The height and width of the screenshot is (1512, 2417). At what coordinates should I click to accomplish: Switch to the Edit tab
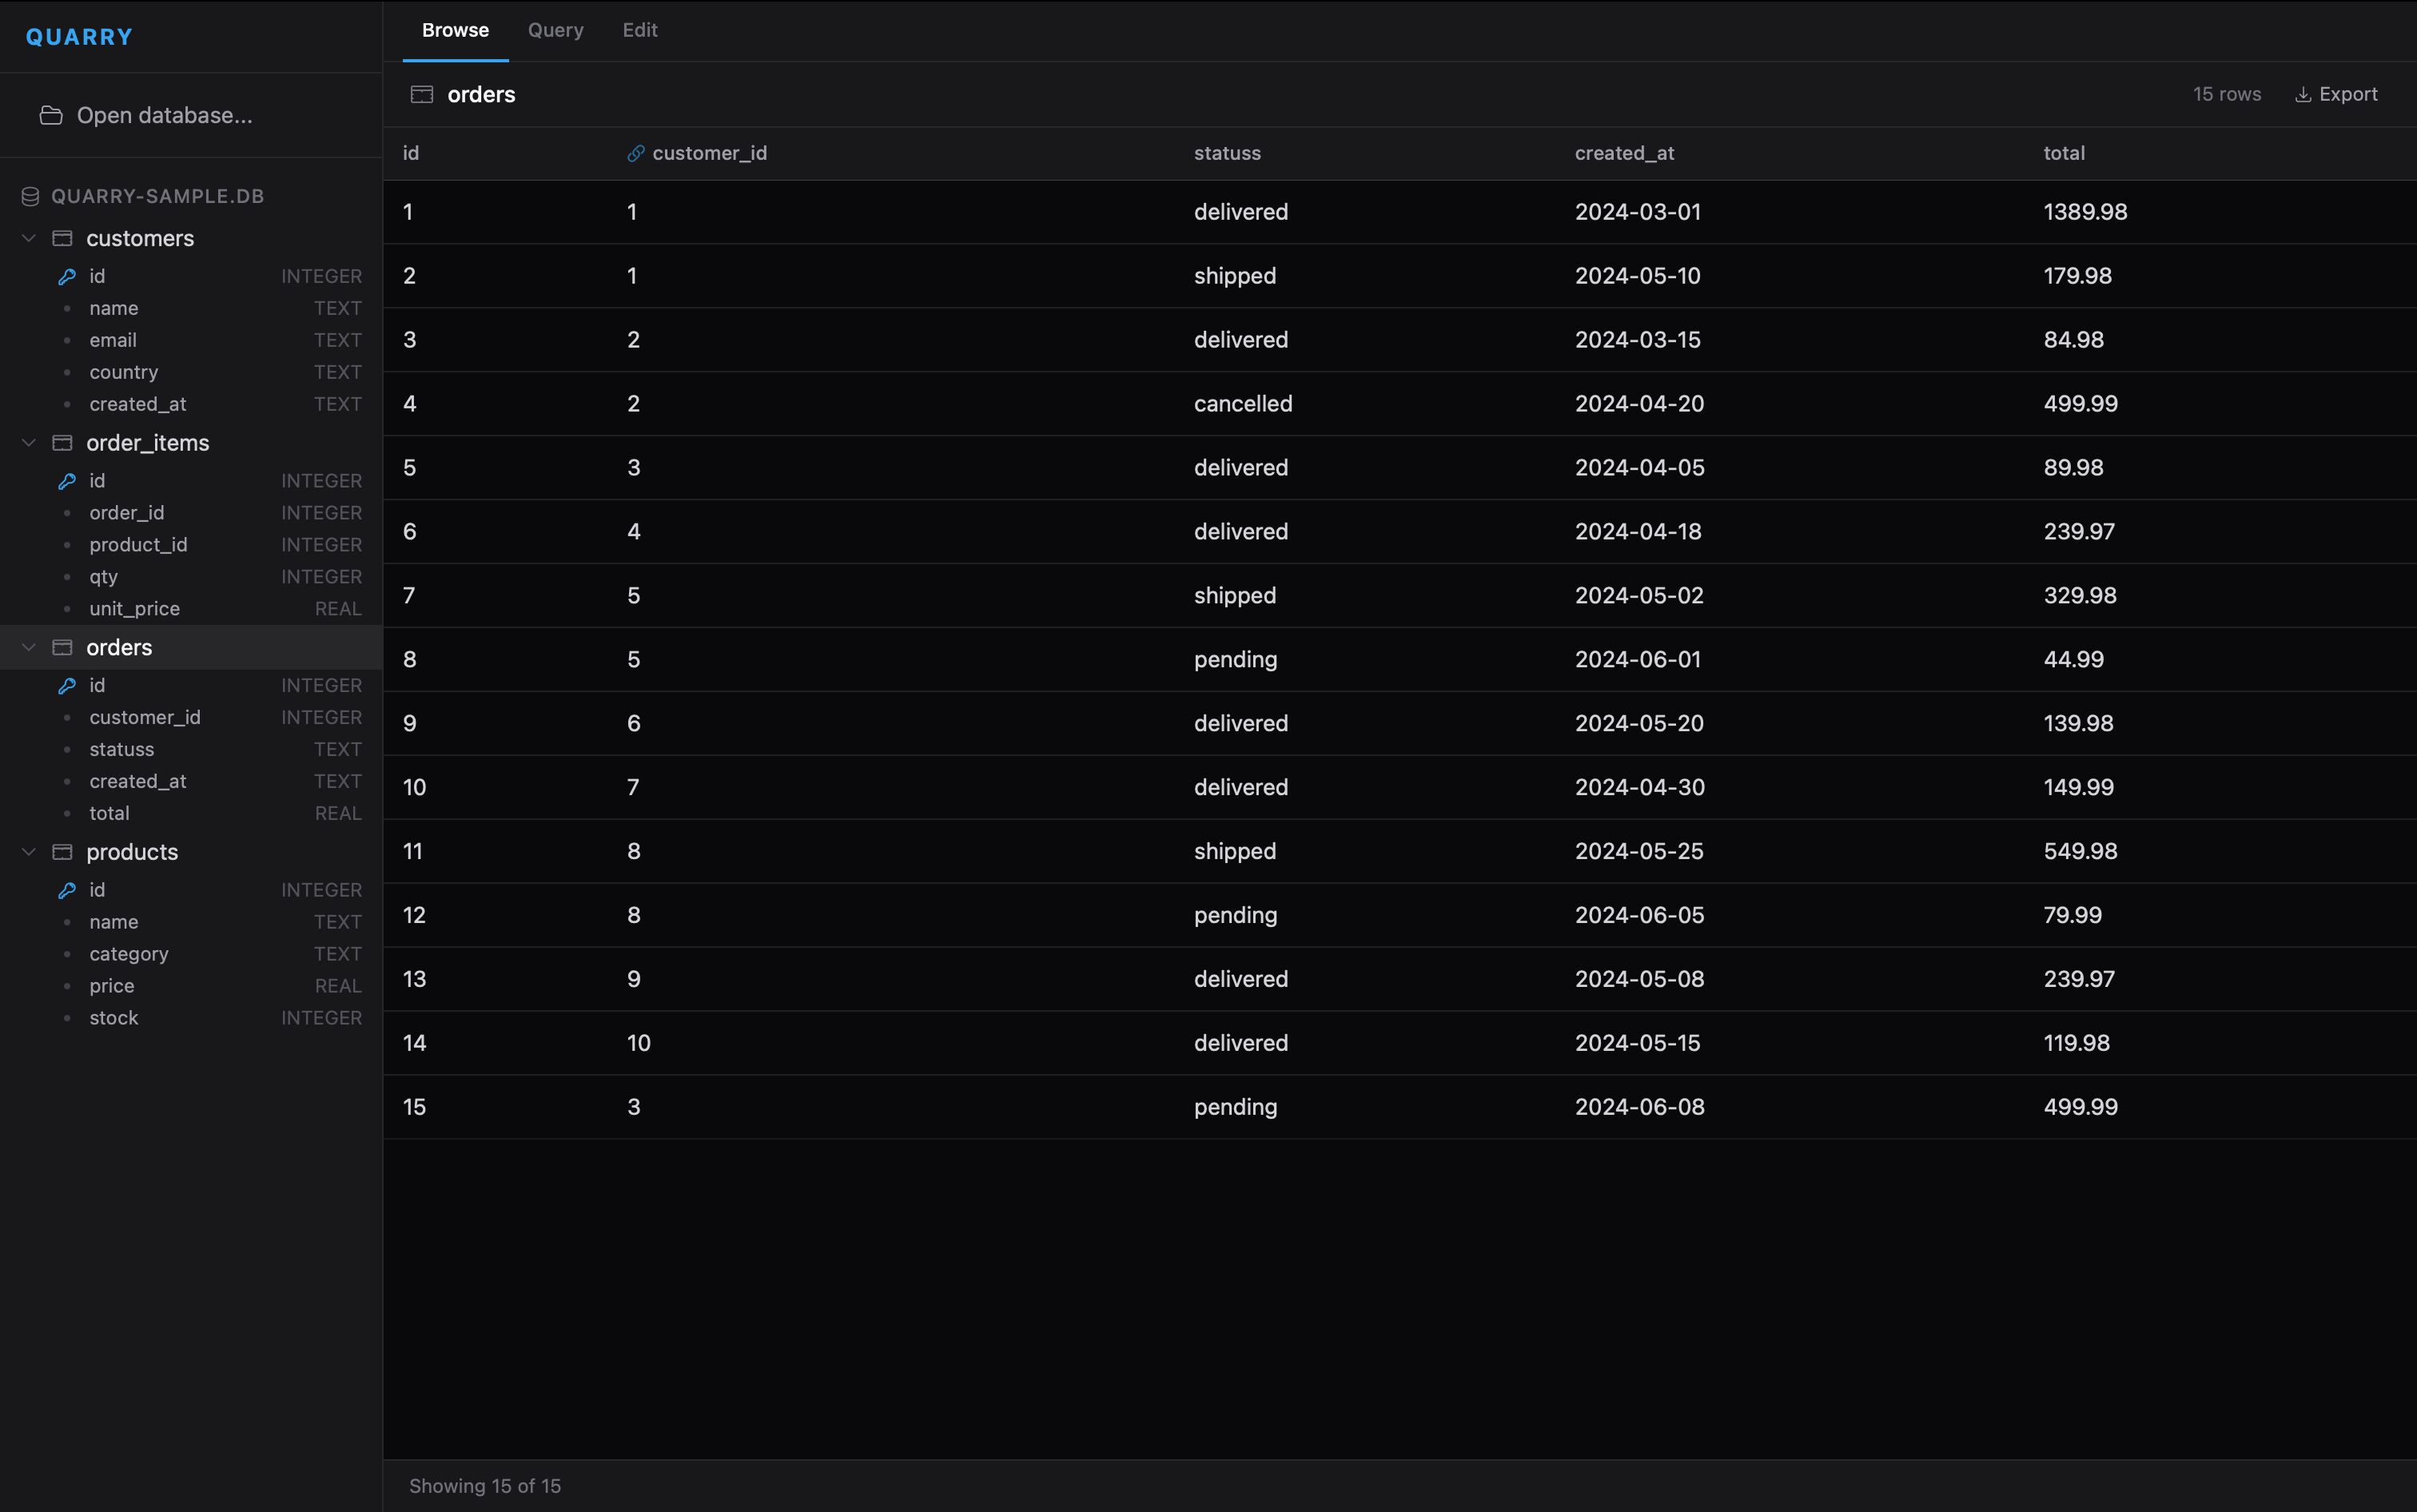tap(640, 30)
